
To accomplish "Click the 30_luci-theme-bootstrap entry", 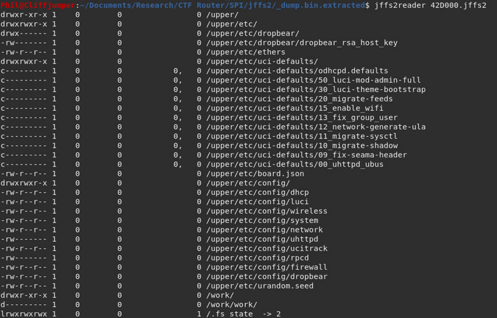I will 316,89.
